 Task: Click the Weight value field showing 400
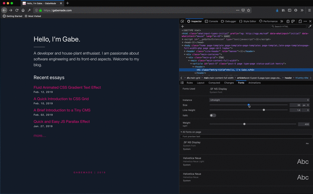click(x=304, y=124)
